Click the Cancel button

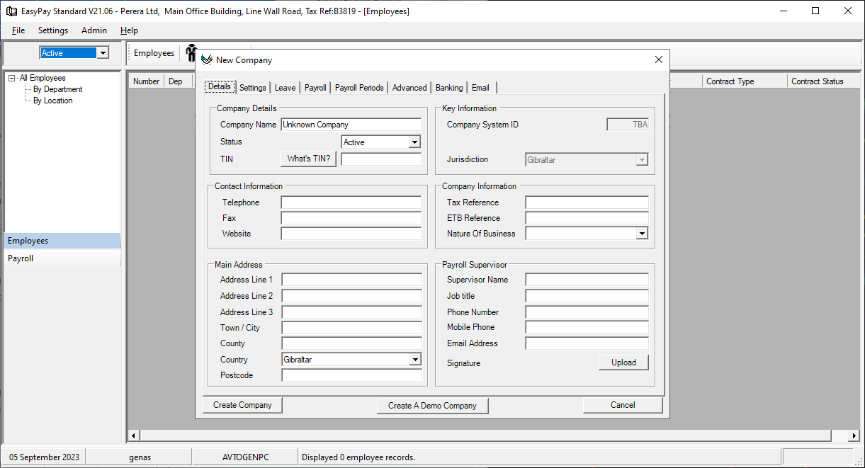623,405
